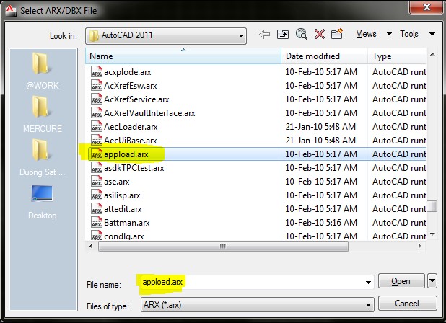The image size is (446, 323).
Task: Create a new folder with toolbar icon
Action: tap(337, 34)
